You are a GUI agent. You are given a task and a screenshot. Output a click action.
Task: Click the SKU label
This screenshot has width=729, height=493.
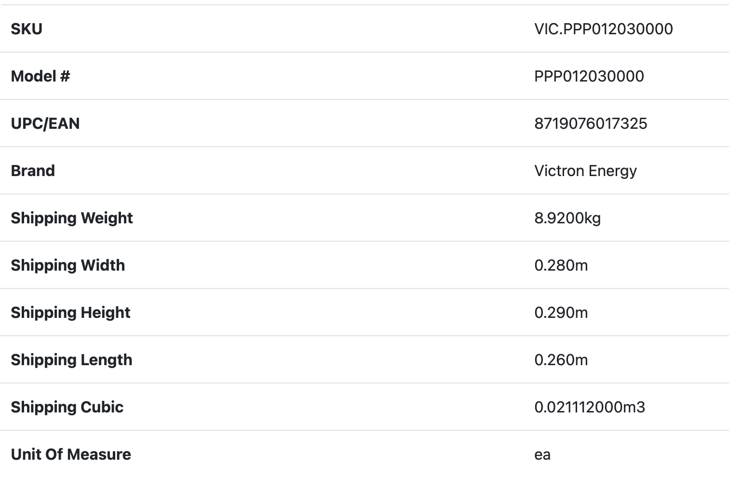click(x=27, y=29)
